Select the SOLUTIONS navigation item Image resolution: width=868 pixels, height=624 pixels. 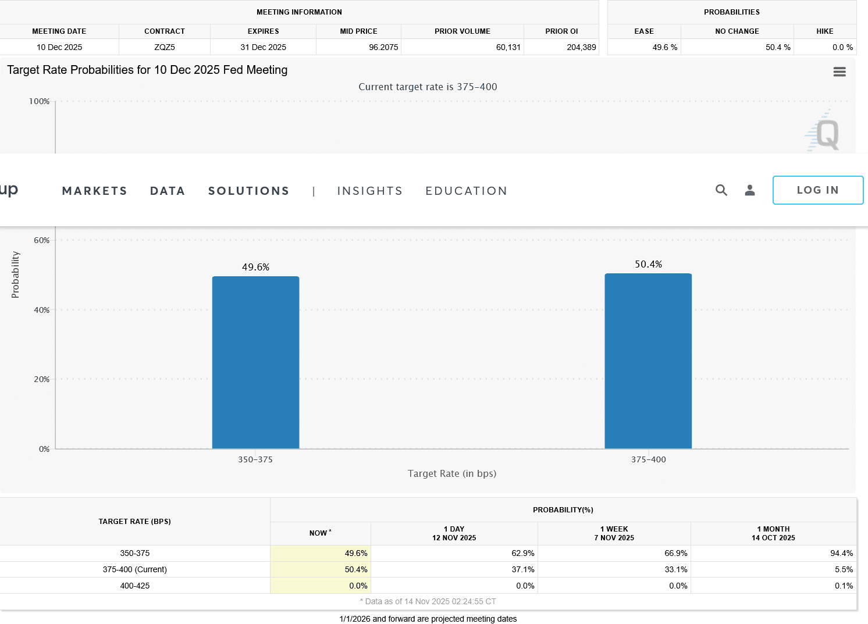click(x=248, y=190)
